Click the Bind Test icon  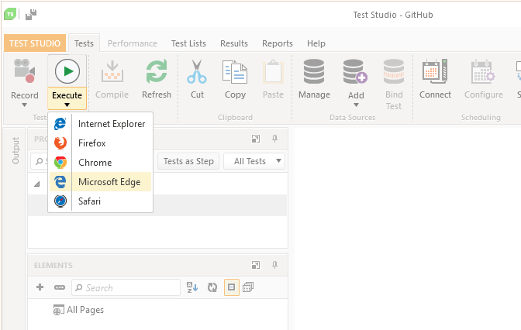tap(394, 71)
